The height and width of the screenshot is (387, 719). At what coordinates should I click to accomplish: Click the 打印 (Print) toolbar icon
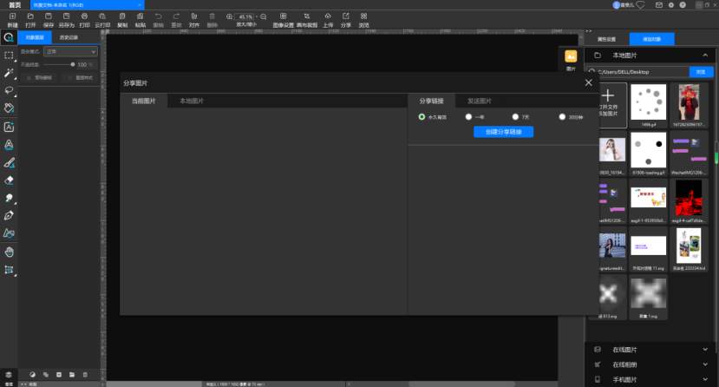(84, 17)
